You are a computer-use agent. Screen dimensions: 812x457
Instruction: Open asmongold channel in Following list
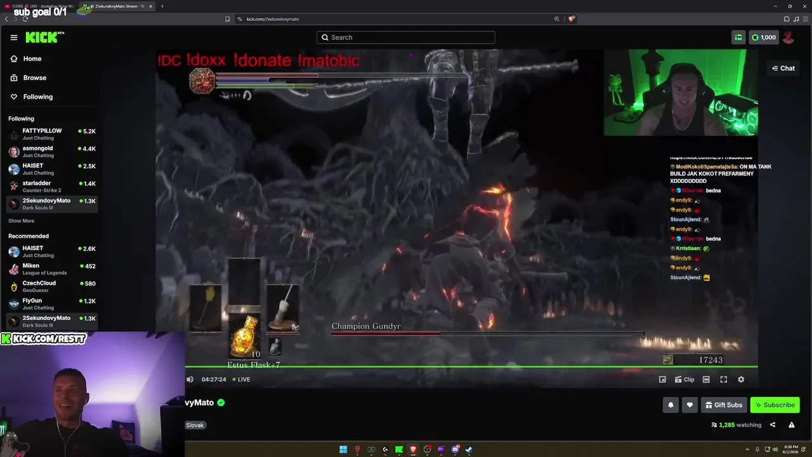tap(51, 152)
